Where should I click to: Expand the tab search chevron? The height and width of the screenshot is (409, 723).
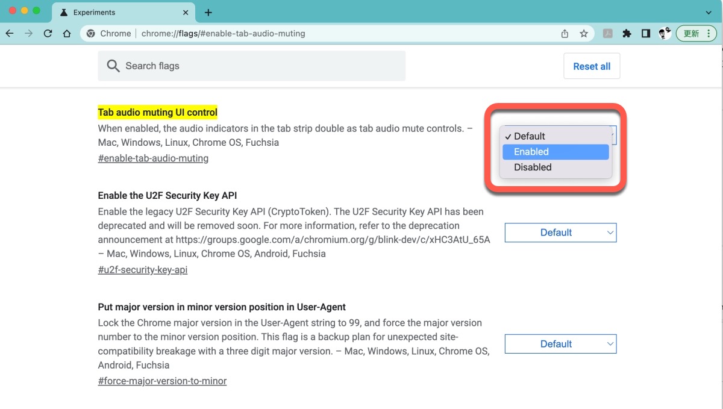coord(709,13)
